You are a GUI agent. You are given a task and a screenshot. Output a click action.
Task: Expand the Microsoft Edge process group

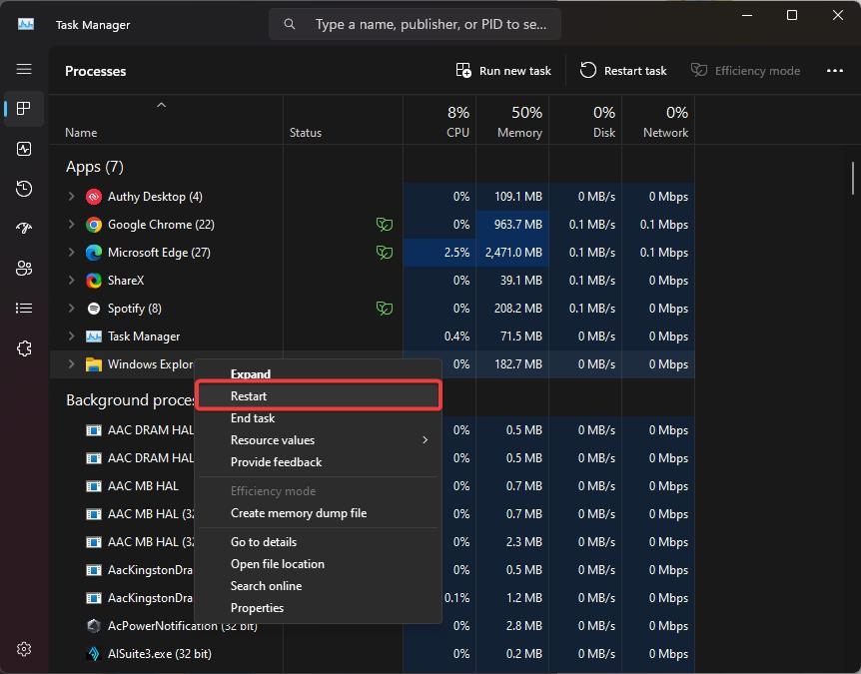71,253
